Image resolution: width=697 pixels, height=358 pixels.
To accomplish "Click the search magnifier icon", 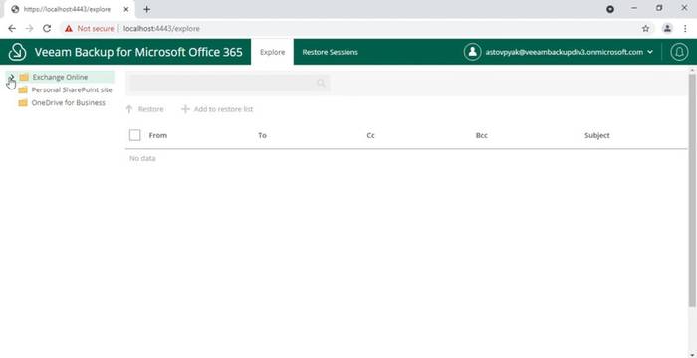I will [321, 84].
